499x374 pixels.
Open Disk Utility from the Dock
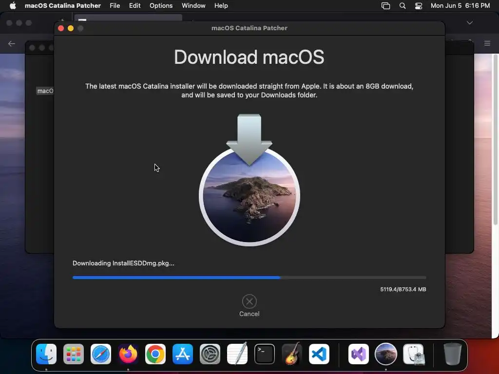pos(413,354)
